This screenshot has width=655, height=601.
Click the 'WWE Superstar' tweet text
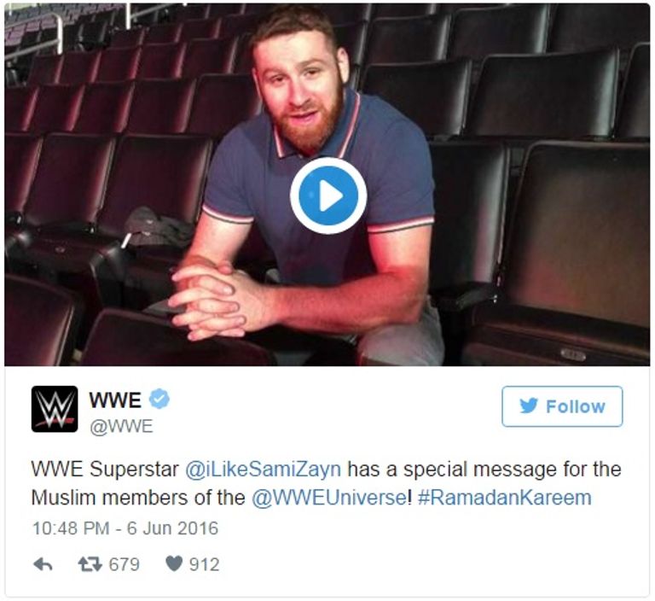tap(105, 469)
